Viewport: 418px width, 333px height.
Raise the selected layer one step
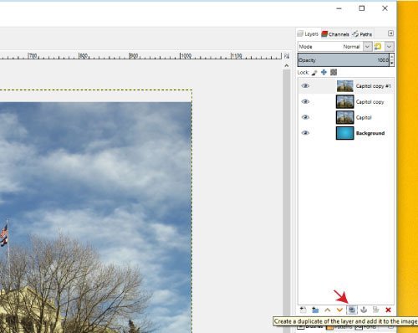[x=328, y=310]
